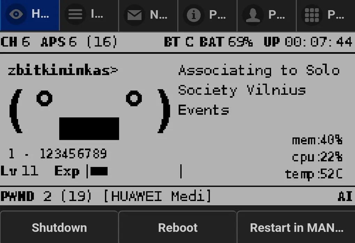Click the zbitkininkas> name label
Screen dimensions: 355x243
[63, 70]
